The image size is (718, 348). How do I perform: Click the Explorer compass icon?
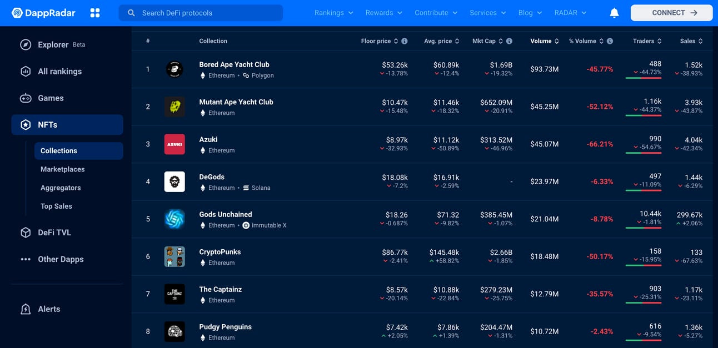[x=26, y=45]
